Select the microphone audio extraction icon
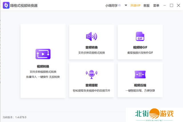This screenshot has width=183, height=122. [x=91, y=74]
